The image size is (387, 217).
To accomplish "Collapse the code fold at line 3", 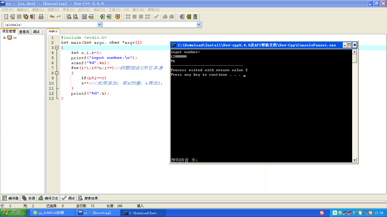I will click(57, 48).
